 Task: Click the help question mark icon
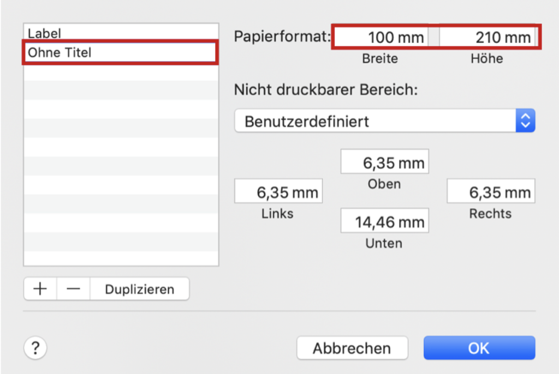(x=35, y=348)
